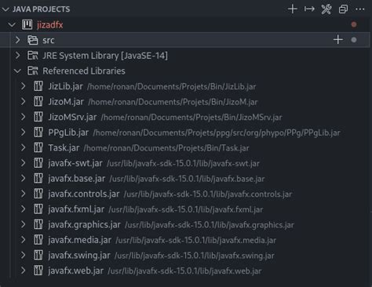This screenshot has width=372, height=287.
Task: Expand the javafx-swt.jar chevron
Action: (x=24, y=163)
